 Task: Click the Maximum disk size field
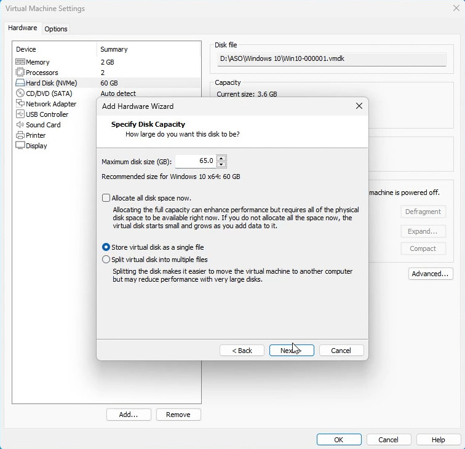(x=195, y=161)
